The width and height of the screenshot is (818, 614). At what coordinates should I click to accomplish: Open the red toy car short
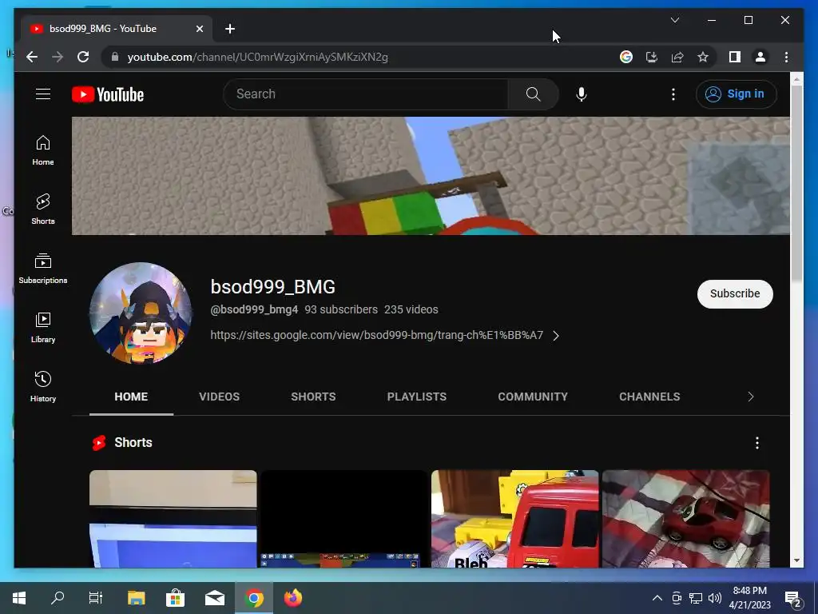coord(685,519)
